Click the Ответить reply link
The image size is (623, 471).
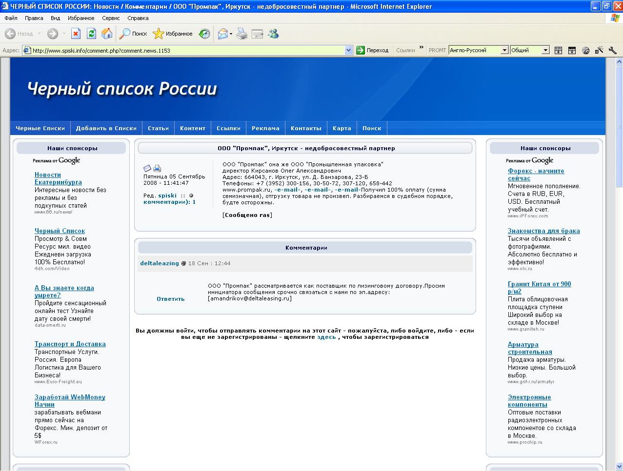pos(170,299)
